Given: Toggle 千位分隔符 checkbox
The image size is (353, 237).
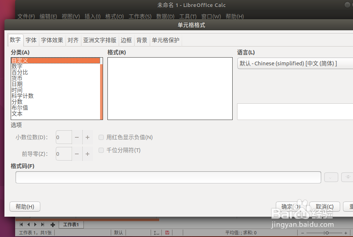Looking at the screenshot, I should (101, 150).
